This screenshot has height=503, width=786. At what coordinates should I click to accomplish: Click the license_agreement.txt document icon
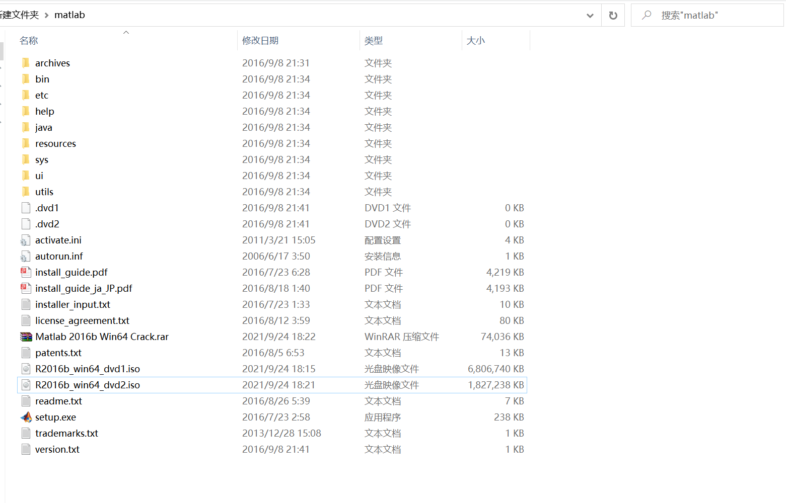point(26,320)
